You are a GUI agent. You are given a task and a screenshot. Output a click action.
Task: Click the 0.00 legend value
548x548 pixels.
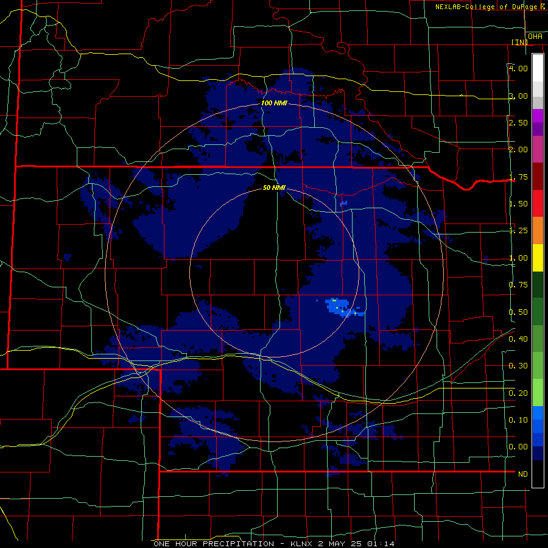tap(518, 447)
